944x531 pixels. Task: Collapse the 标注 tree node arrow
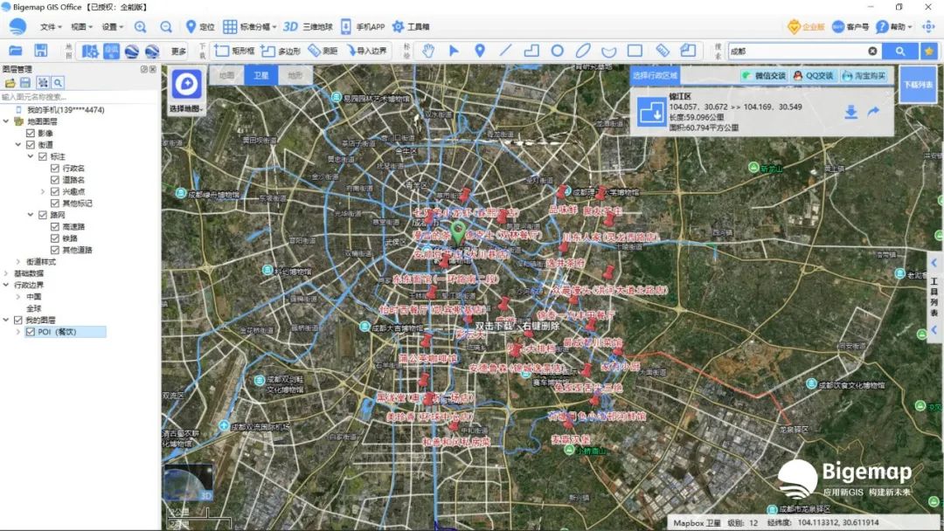tap(31, 156)
